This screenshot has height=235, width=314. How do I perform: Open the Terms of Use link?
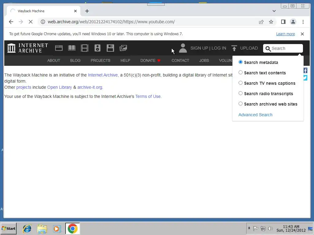coord(148,96)
